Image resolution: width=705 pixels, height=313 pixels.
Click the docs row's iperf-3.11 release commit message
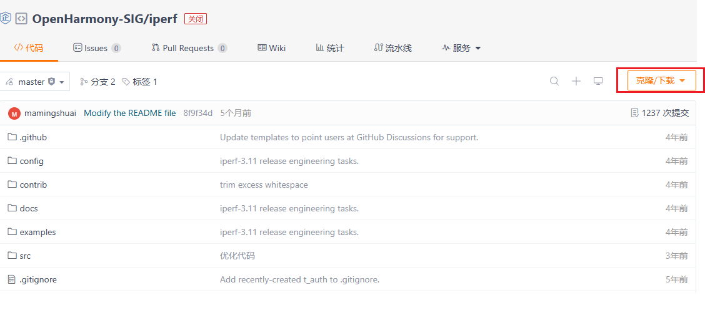(289, 208)
